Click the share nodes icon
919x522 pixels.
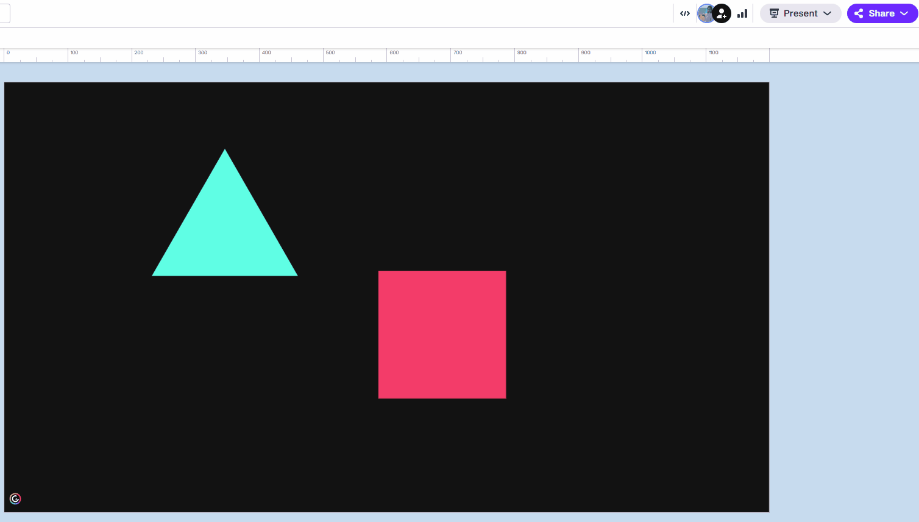point(859,13)
